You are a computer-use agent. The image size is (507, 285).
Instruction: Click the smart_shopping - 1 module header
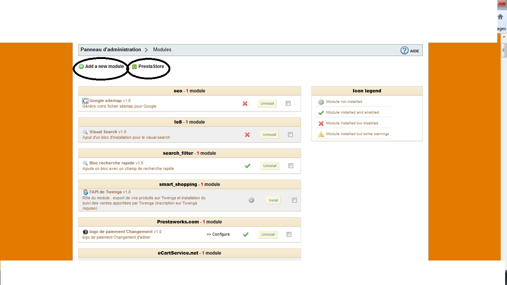coord(190,184)
